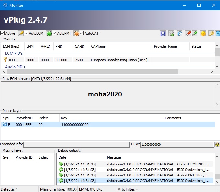Click the Détecté status bar entry
The height and width of the screenshot is (192, 220).
(9, 189)
